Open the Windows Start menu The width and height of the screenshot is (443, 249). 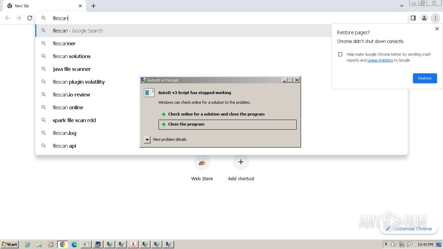[x=9, y=244]
